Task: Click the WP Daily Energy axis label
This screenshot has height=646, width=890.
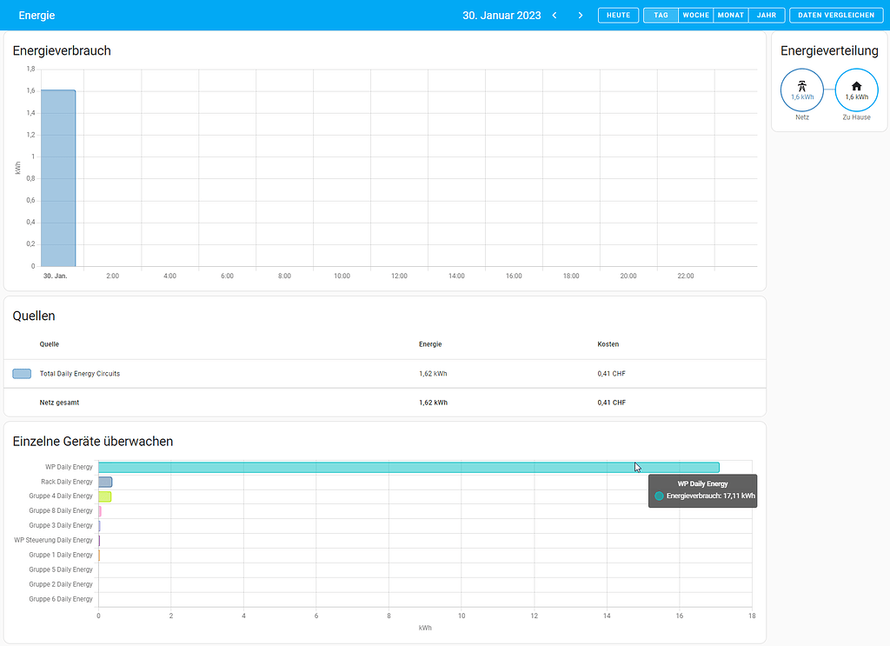Action: coord(69,467)
